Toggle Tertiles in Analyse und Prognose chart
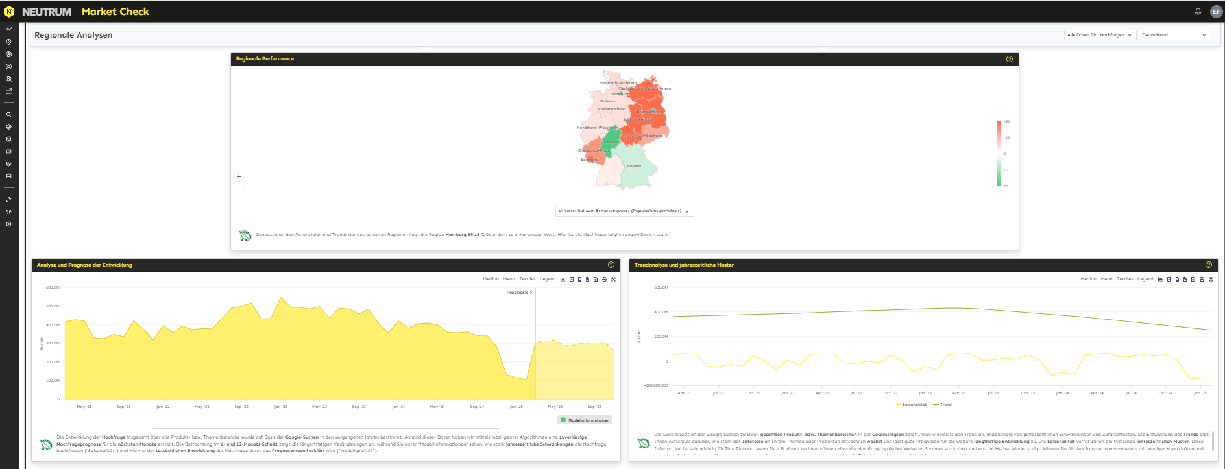The height and width of the screenshot is (469, 1225). (x=527, y=279)
